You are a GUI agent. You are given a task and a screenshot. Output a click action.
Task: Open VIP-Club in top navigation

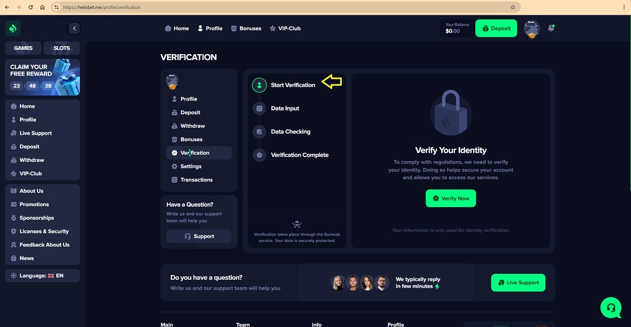(x=285, y=28)
